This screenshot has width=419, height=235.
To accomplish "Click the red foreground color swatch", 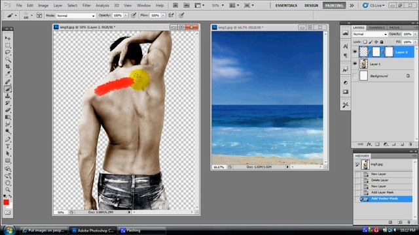I will pyautogui.click(x=6, y=202).
